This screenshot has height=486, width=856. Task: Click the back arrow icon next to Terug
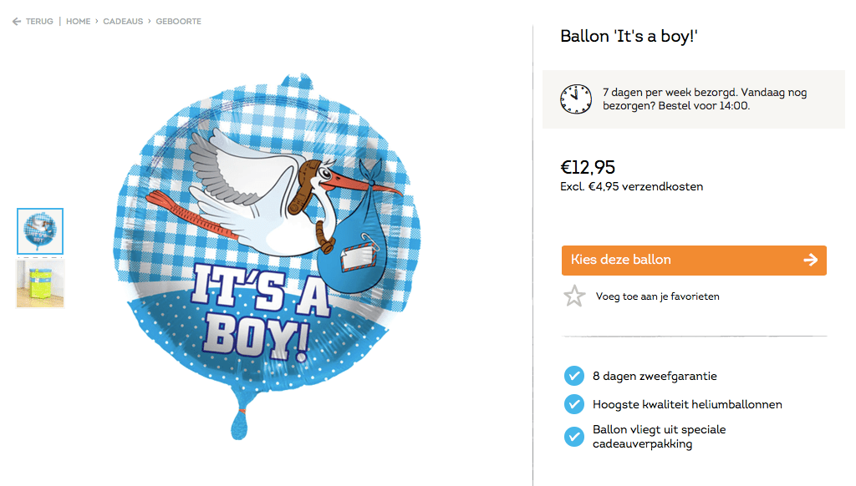[x=17, y=22]
